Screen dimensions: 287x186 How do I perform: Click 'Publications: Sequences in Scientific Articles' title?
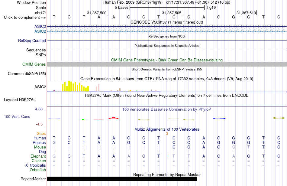[167, 46]
